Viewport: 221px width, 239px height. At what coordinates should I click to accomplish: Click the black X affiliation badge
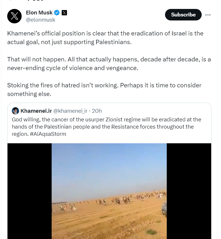pyautogui.click(x=64, y=13)
